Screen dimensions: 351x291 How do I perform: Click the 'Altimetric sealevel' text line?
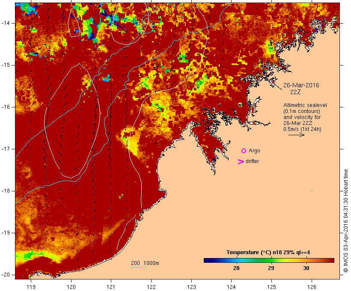305,105
